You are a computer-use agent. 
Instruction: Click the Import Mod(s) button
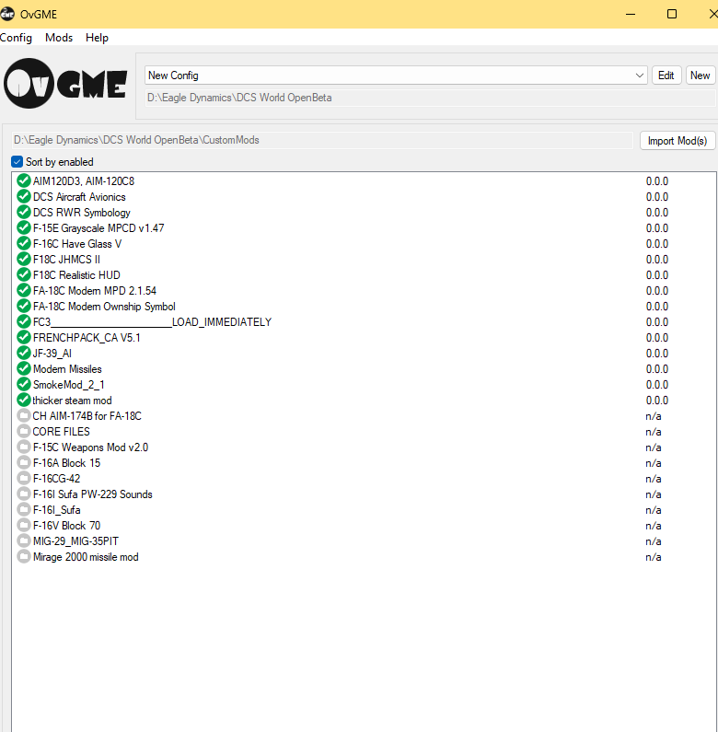(x=677, y=141)
